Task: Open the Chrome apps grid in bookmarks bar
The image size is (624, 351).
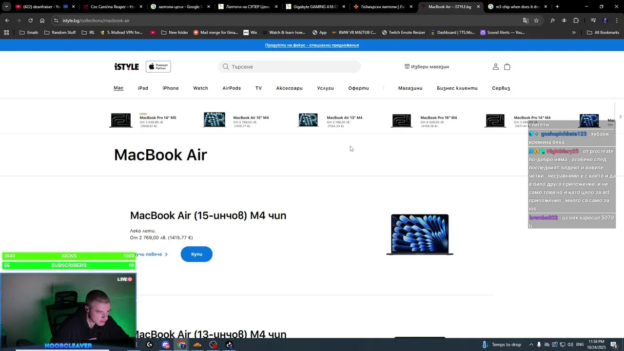Action: tap(6, 33)
